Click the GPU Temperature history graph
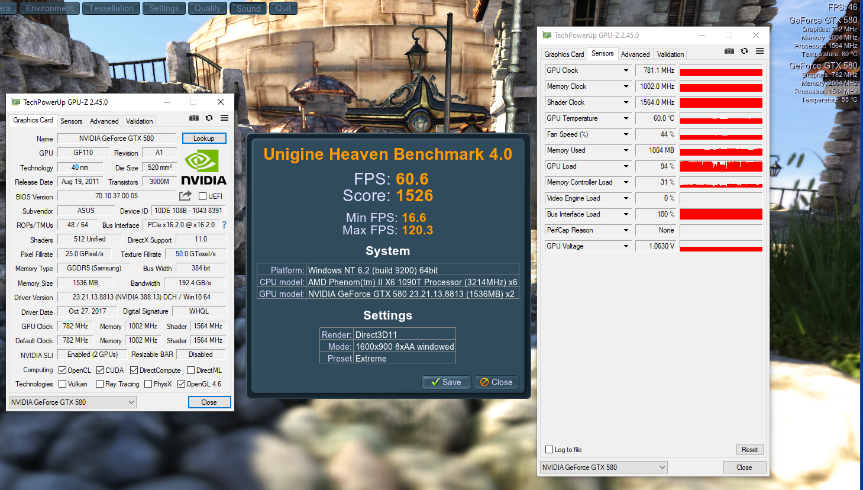This screenshot has width=863, height=490. pyautogui.click(x=721, y=118)
